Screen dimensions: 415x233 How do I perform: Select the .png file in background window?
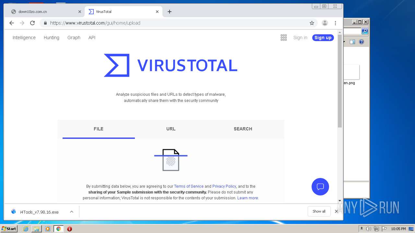(x=351, y=75)
